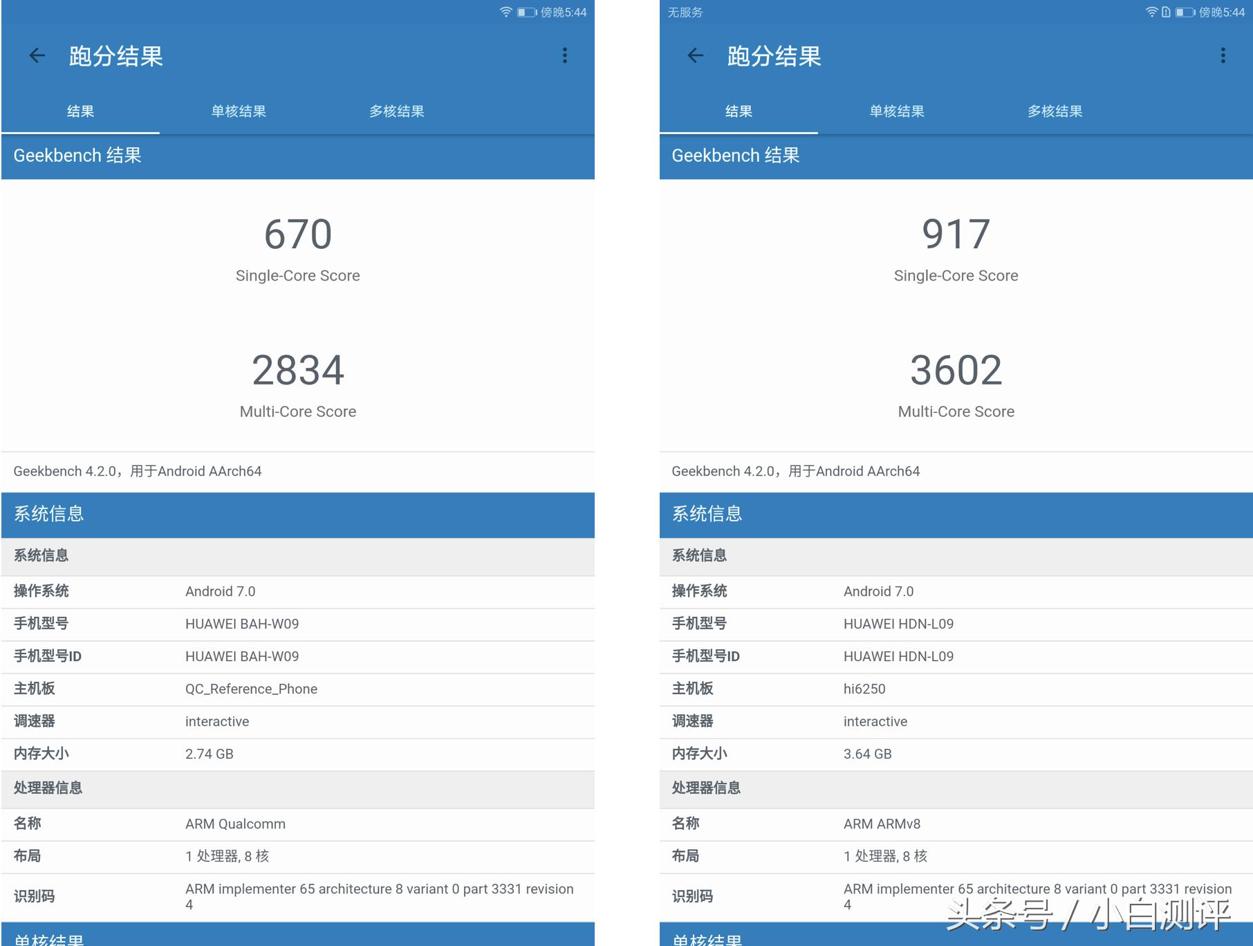Click the Multi-Core Score label in right screenshot

pos(956,412)
